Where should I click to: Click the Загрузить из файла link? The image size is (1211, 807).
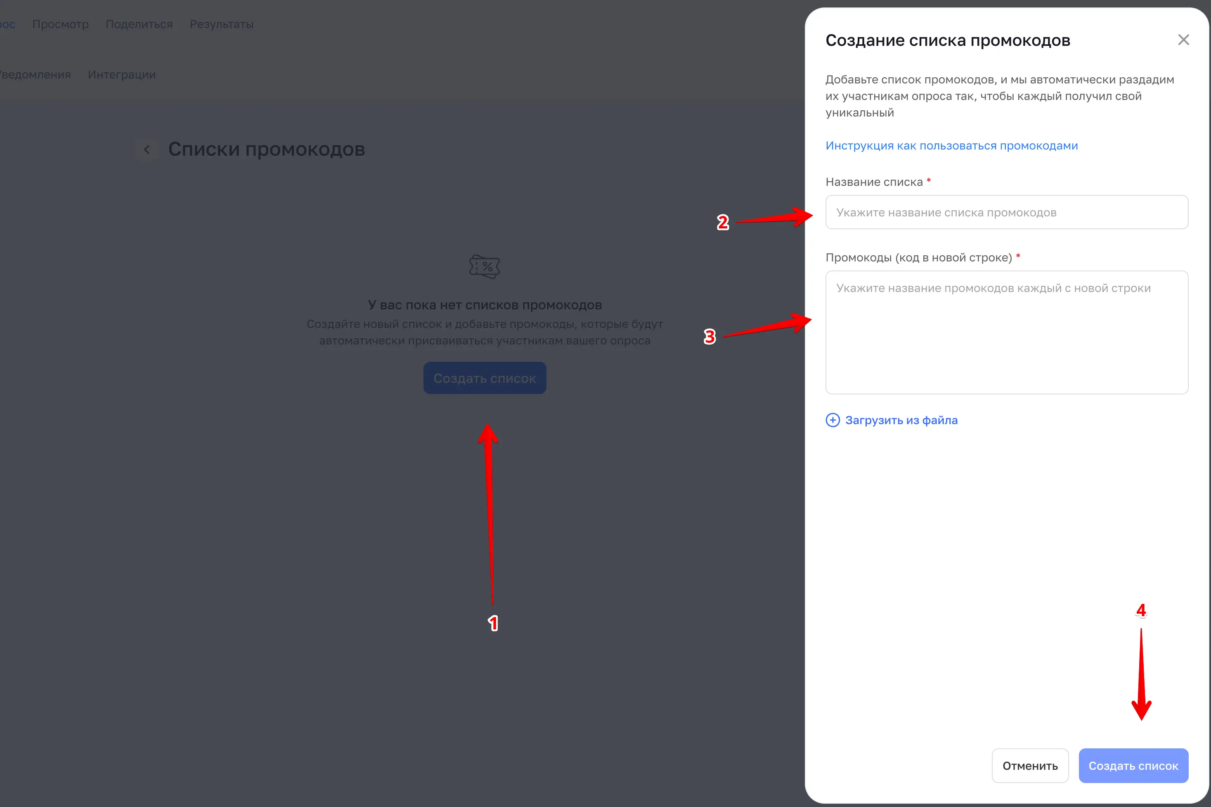(901, 420)
